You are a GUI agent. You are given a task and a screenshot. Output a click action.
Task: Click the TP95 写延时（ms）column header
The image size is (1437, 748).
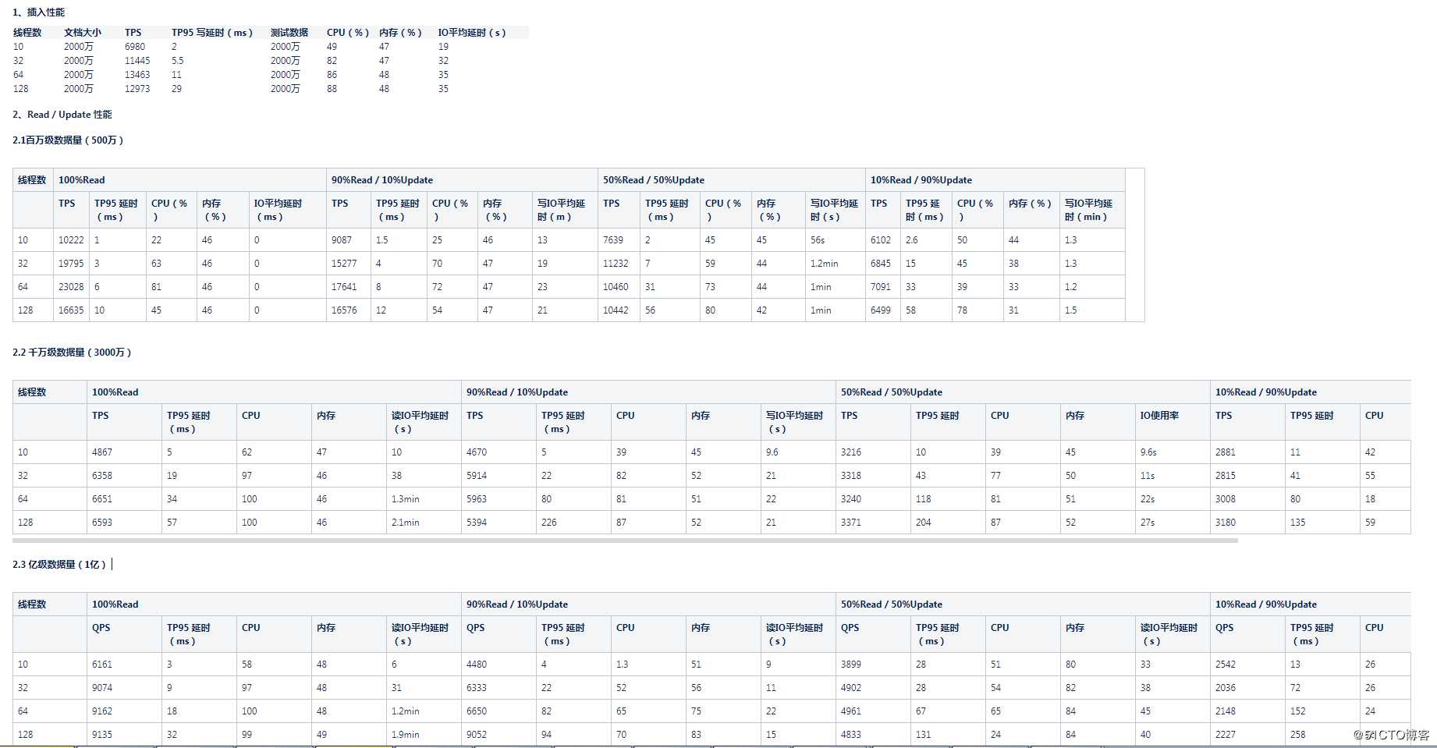(x=212, y=33)
